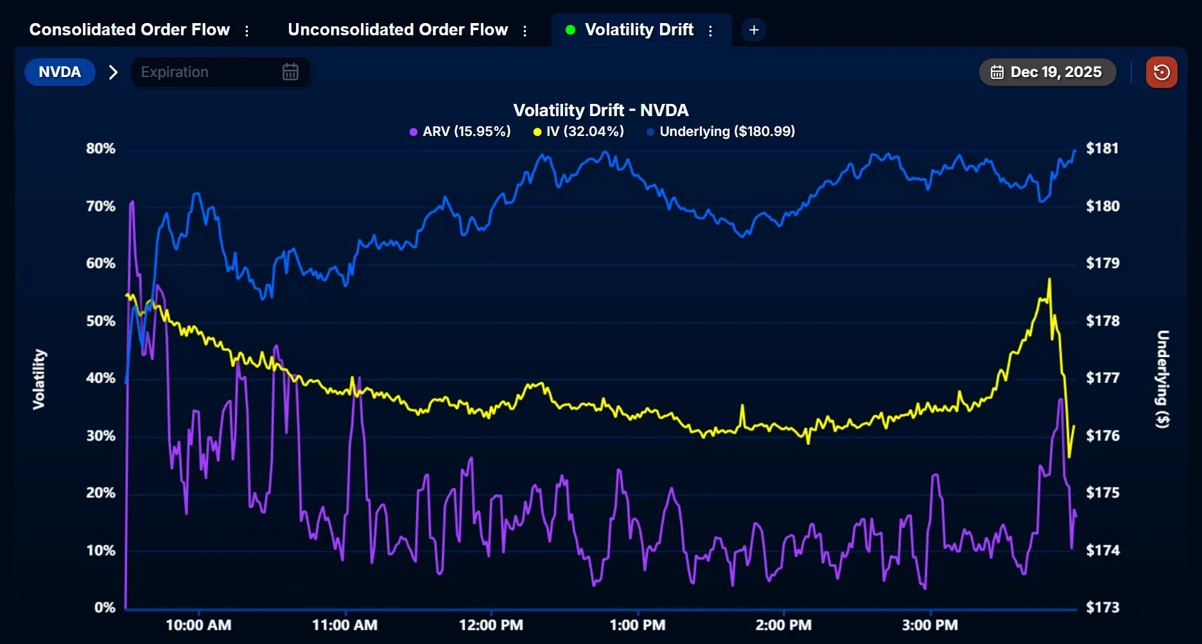This screenshot has height=644, width=1202.
Task: Open Volatility Drift tab kebab menu
Action: coord(710,31)
